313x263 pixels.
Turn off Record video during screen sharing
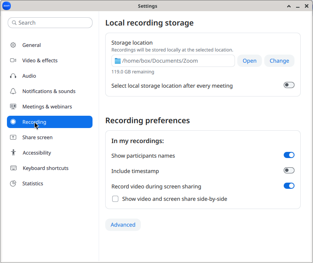pyautogui.click(x=289, y=186)
